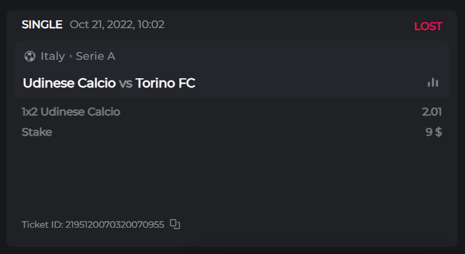Click the Oct 21, 2022 bet date
The image size is (465, 254).
(101, 25)
